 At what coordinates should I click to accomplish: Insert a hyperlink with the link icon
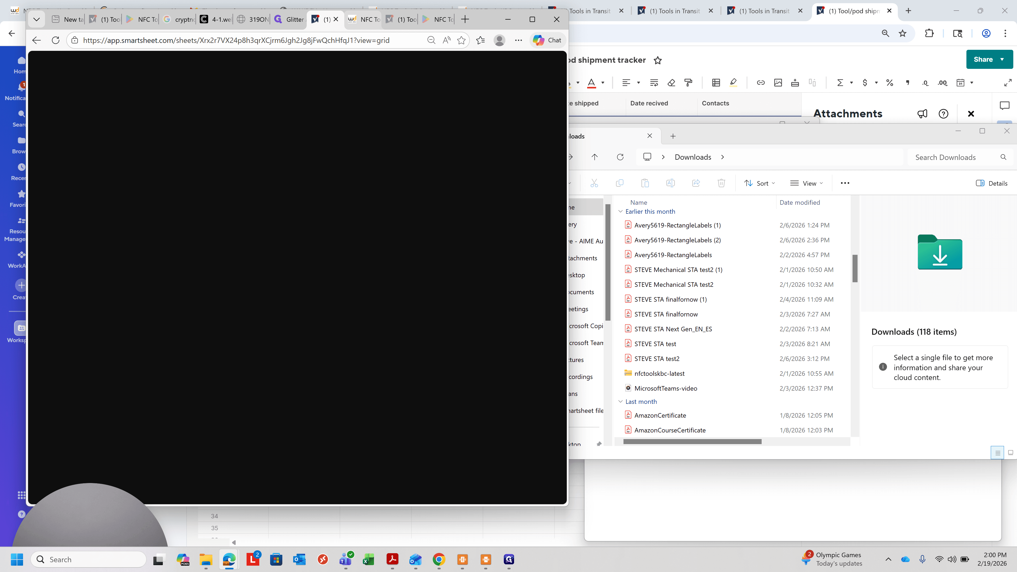click(760, 83)
